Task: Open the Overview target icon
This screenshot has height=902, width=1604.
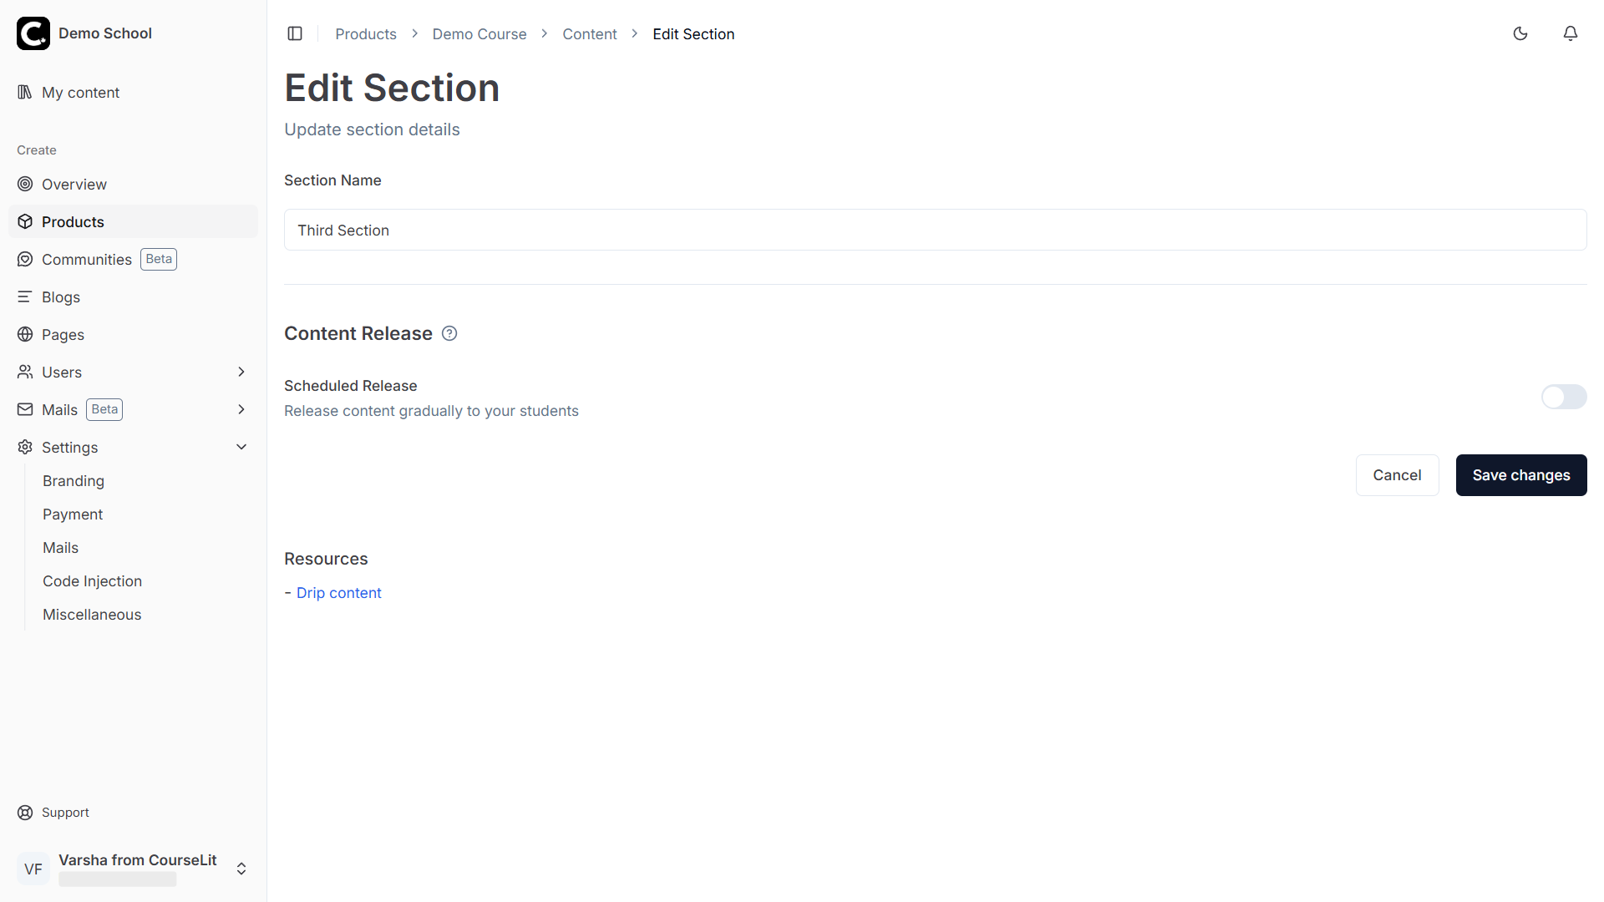Action: point(24,184)
